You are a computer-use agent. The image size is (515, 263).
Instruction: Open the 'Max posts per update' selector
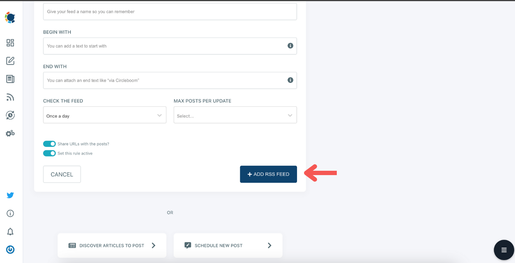(235, 115)
